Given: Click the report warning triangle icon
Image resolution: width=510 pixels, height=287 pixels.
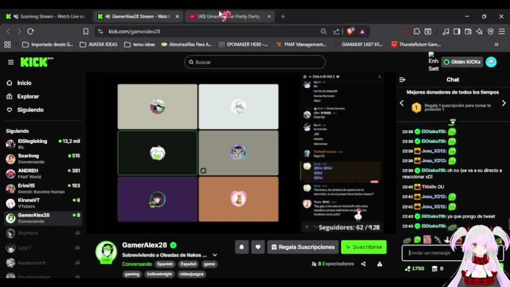Looking at the screenshot, I should (x=380, y=264).
